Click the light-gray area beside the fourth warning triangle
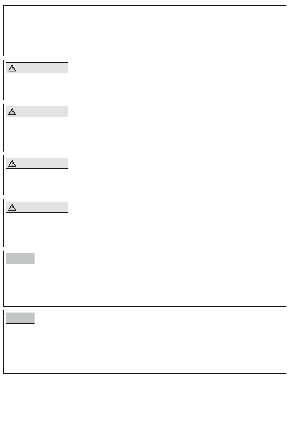Image resolution: width=290 pixels, height=425 pixels. 42,207
